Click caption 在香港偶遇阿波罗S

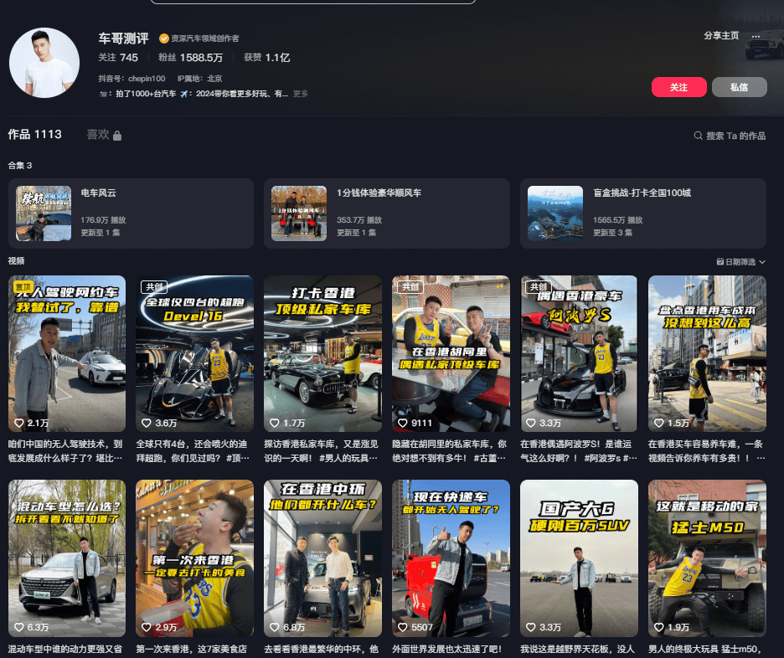pos(579,450)
